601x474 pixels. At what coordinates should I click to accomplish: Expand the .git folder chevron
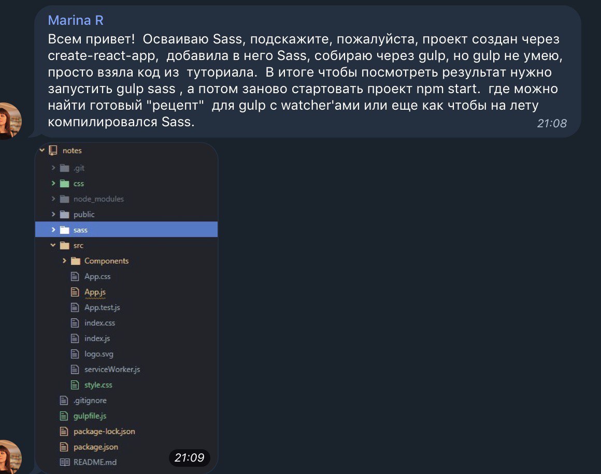point(53,168)
